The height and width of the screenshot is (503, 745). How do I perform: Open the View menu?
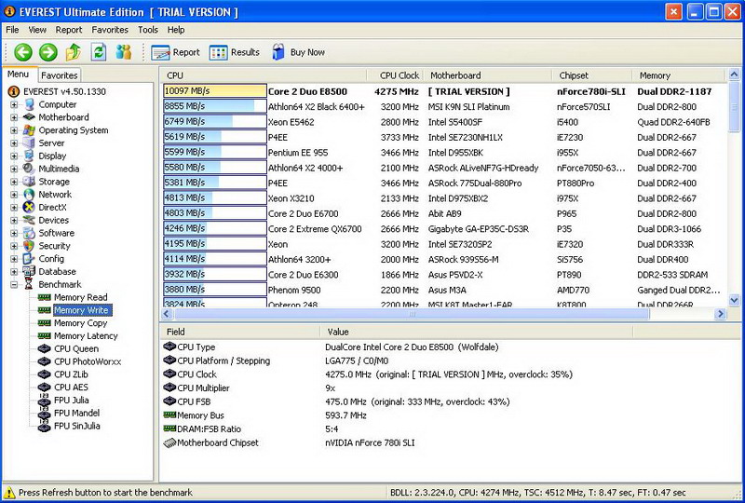37,30
